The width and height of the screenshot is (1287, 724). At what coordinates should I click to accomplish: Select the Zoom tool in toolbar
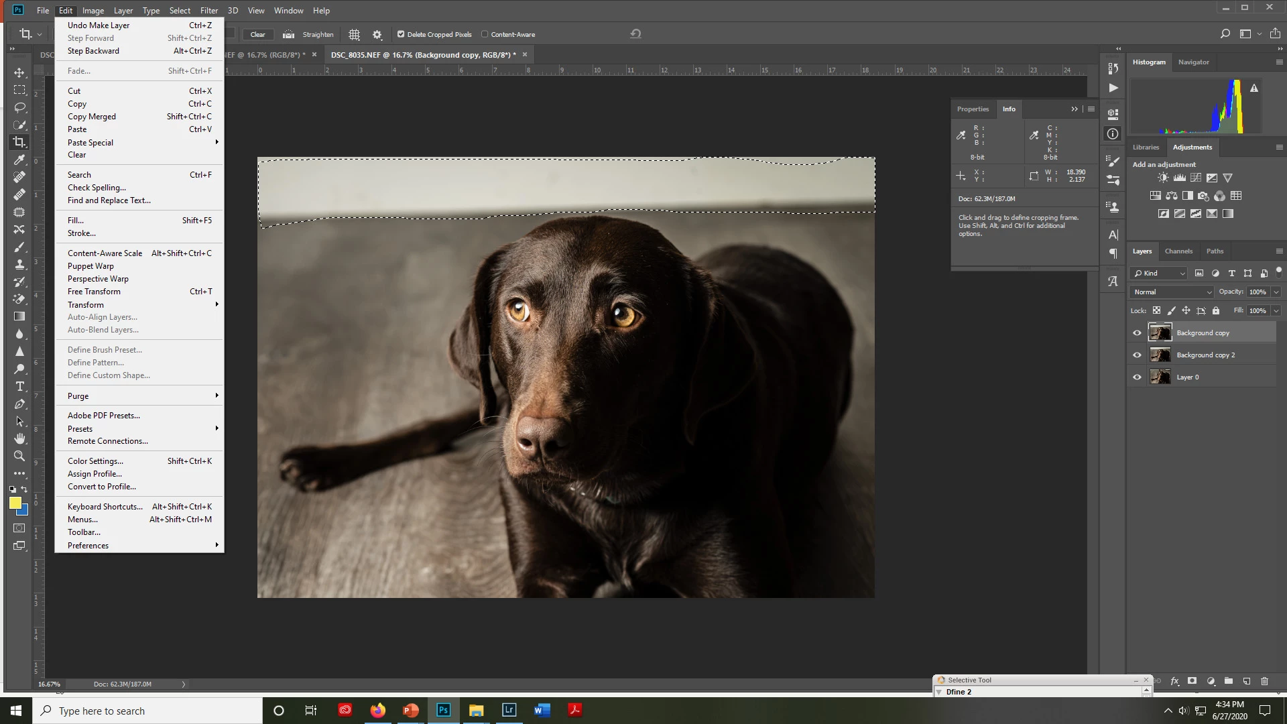click(19, 456)
